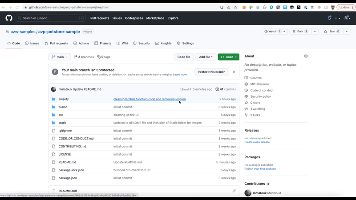
Task: Open the Watch dropdown
Action: pyautogui.click(x=275, y=32)
